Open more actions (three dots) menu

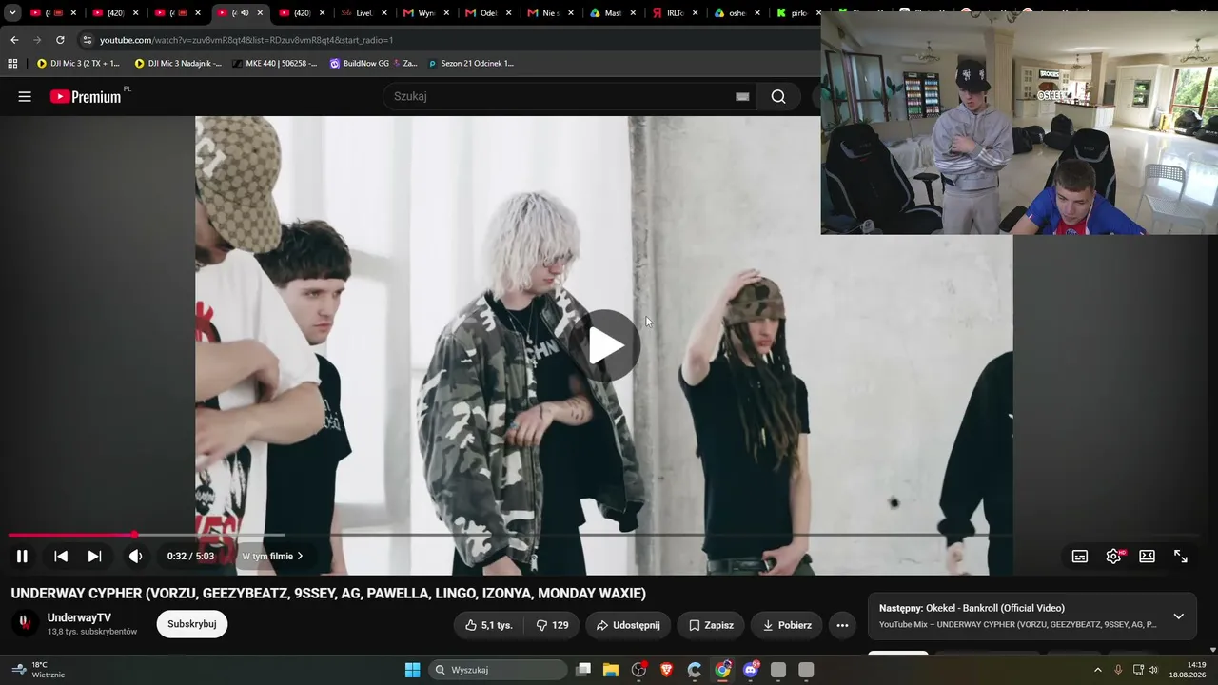(842, 625)
